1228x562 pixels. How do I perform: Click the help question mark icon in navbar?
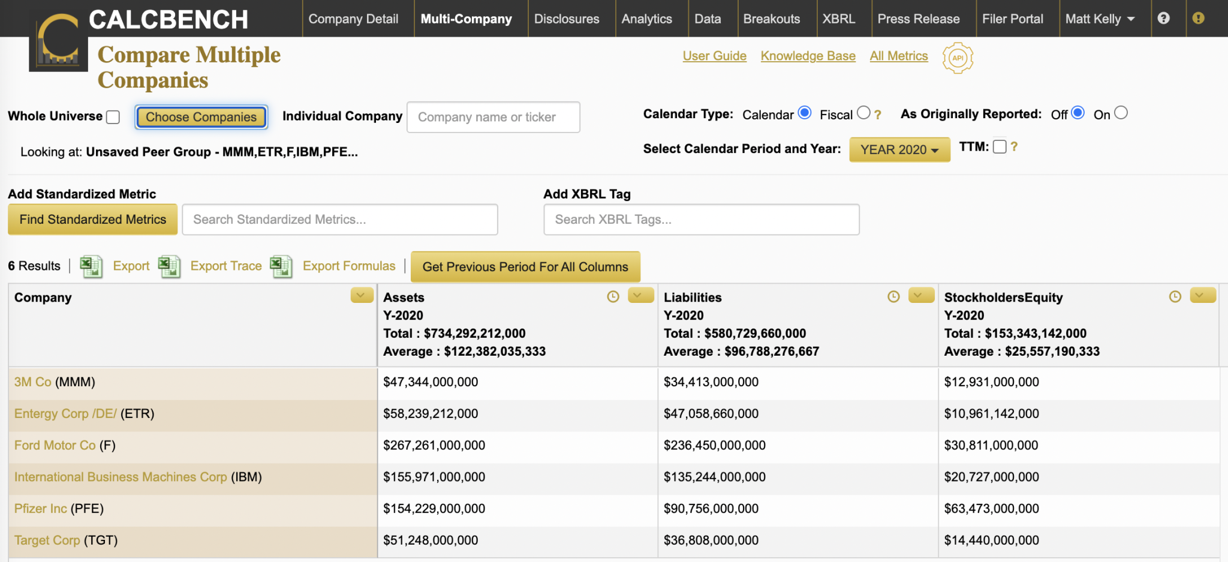pos(1163,18)
